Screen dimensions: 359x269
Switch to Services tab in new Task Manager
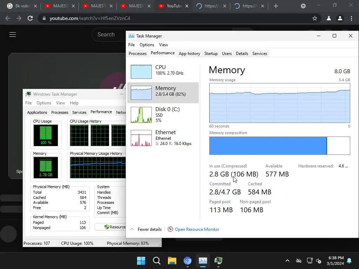[260, 54]
